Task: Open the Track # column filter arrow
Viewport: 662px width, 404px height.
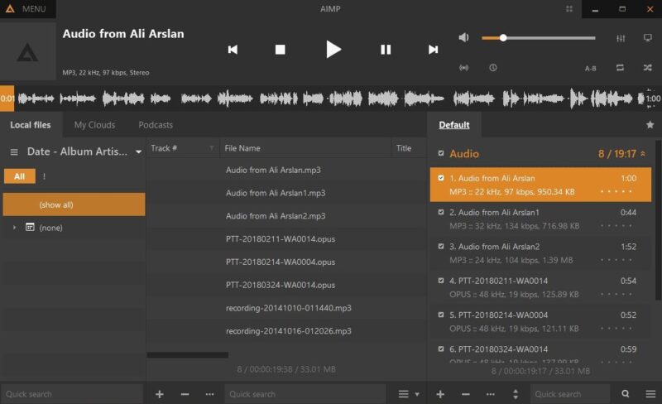Action: pos(212,148)
